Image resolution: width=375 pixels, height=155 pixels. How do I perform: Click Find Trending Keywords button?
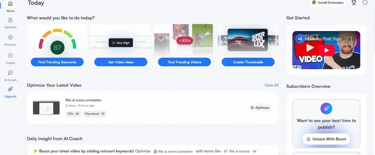tap(57, 62)
